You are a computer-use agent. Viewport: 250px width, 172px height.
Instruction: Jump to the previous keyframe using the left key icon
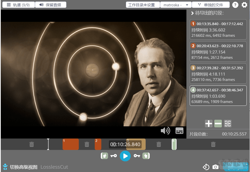click(x=114, y=156)
